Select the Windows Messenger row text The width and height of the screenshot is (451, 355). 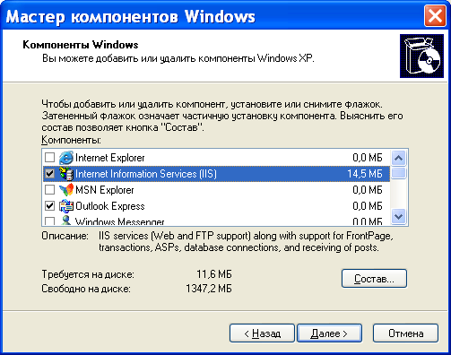pos(119,221)
